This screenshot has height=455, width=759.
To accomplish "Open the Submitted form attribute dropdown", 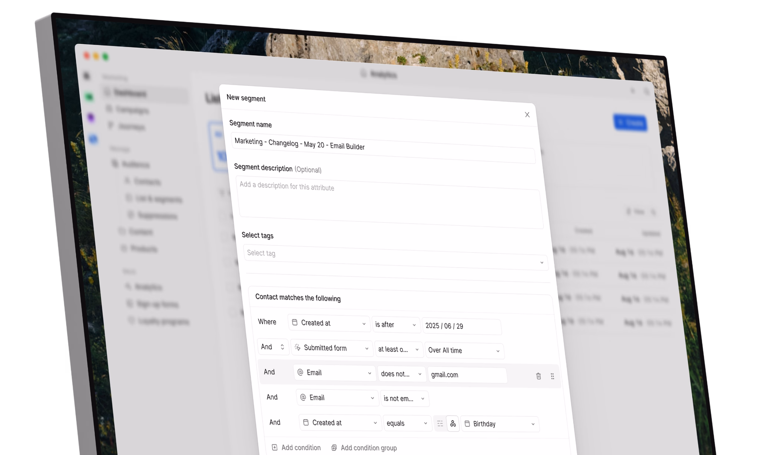I will [331, 348].
